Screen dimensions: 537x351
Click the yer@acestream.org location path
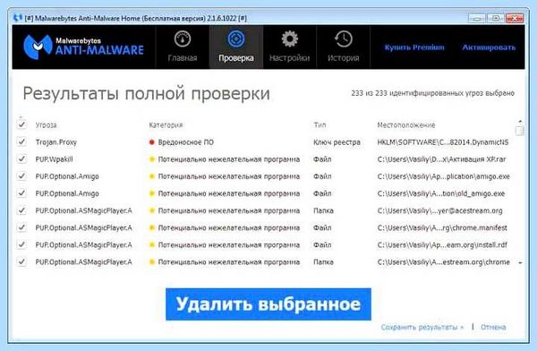[439, 210]
